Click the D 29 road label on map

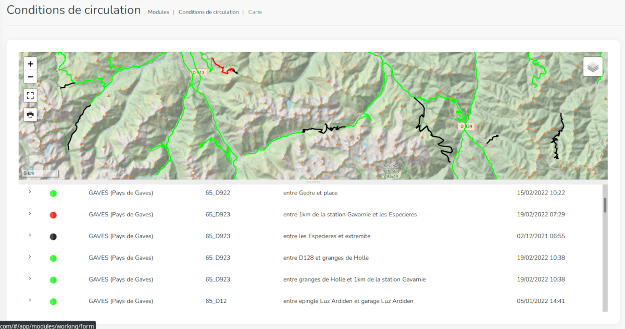466,127
